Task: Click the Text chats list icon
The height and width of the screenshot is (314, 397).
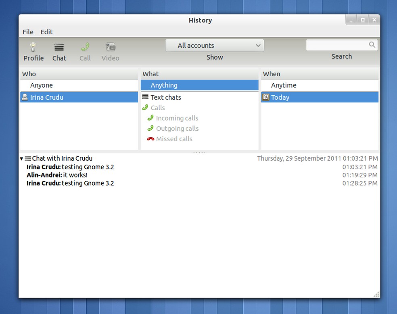Action: click(x=145, y=97)
